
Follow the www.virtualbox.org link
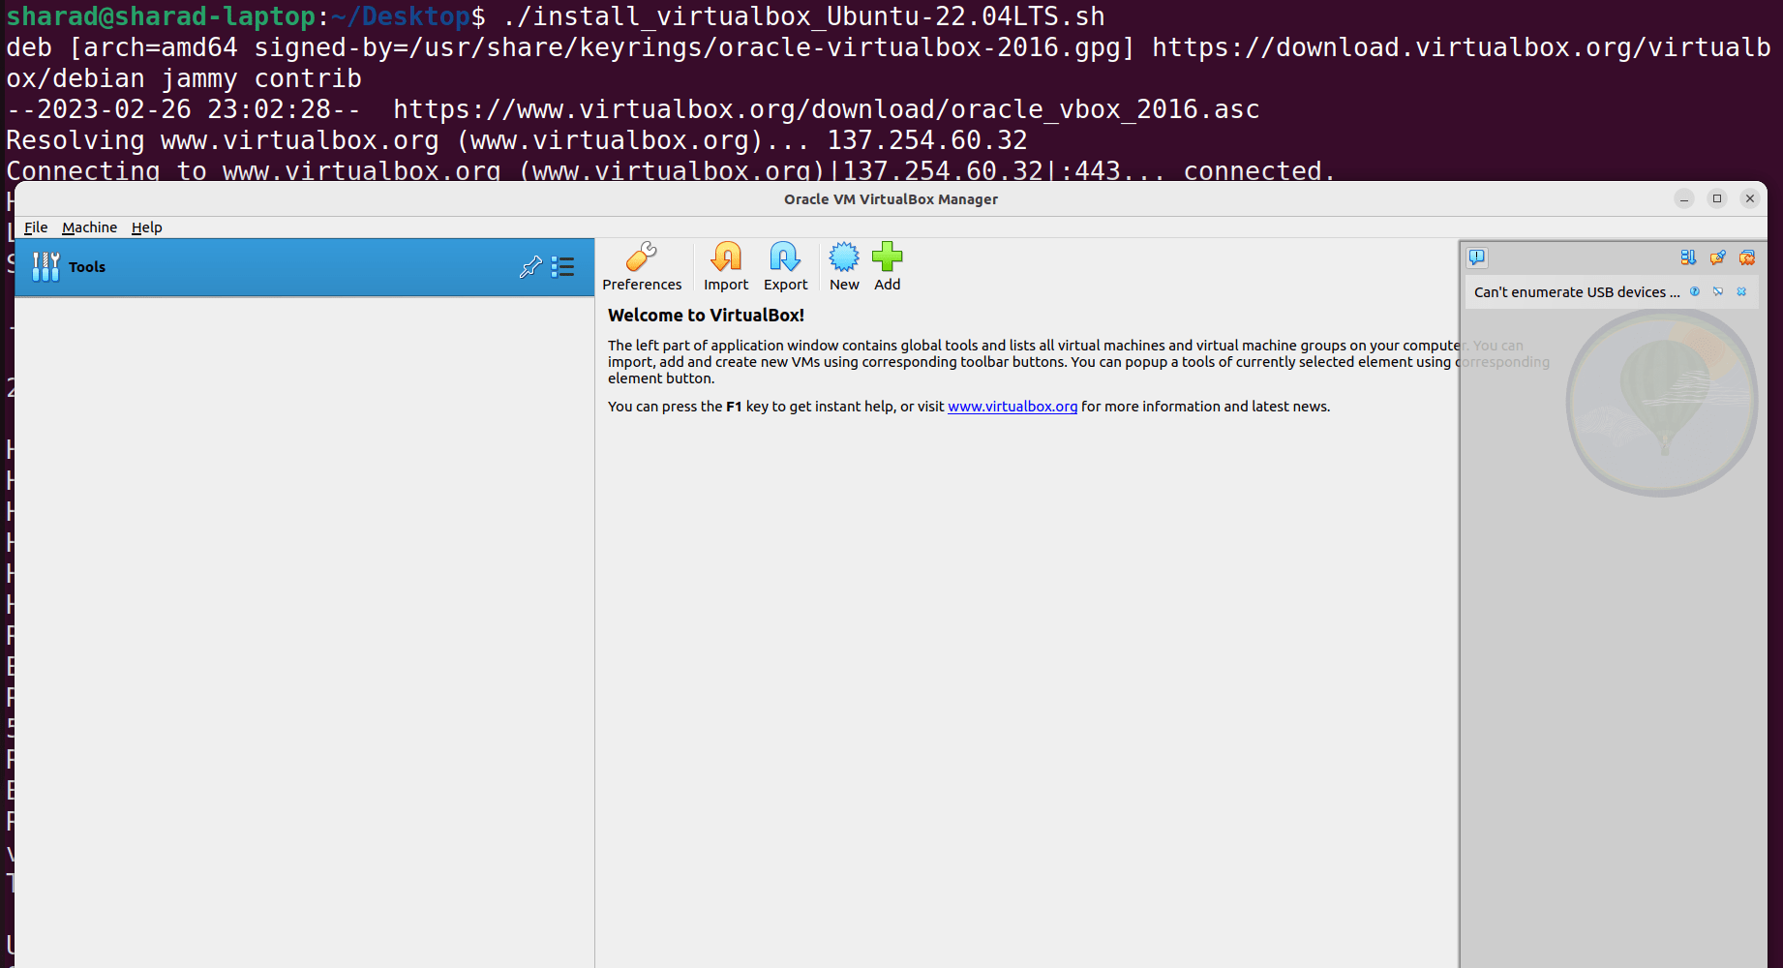click(1012, 407)
